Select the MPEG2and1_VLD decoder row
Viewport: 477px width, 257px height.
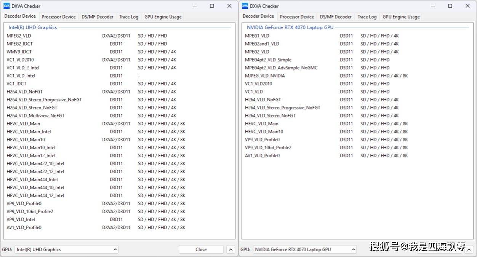click(x=357, y=44)
